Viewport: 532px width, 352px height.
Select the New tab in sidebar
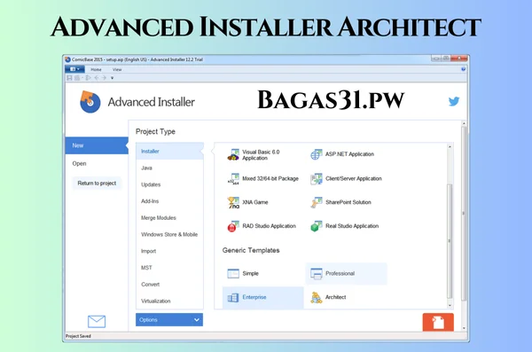(x=97, y=145)
